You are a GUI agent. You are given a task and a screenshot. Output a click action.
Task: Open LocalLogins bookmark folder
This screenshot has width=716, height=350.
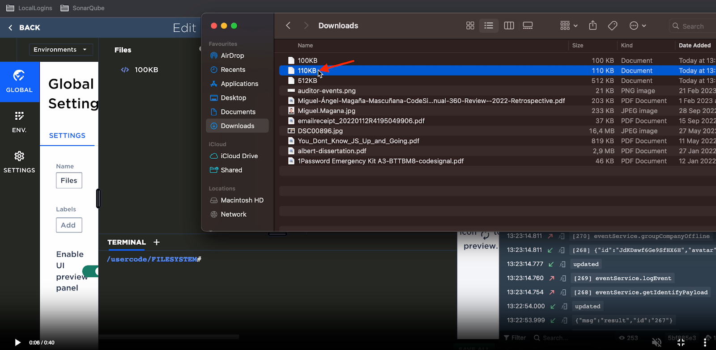click(29, 8)
